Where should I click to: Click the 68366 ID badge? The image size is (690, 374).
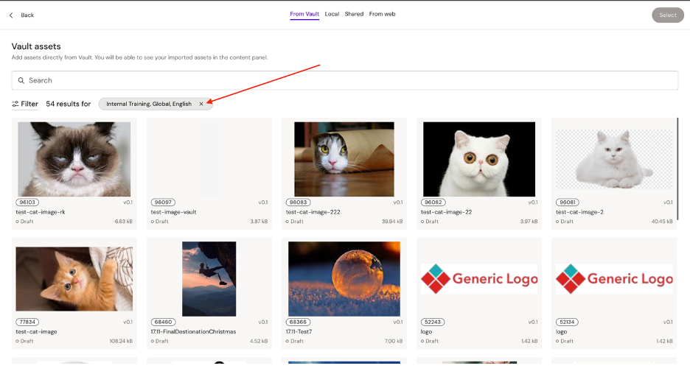pyautogui.click(x=298, y=322)
